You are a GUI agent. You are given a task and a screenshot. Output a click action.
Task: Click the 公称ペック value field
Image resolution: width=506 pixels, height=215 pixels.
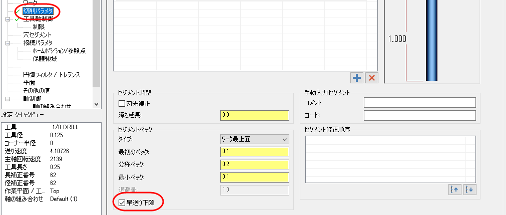pos(255,165)
